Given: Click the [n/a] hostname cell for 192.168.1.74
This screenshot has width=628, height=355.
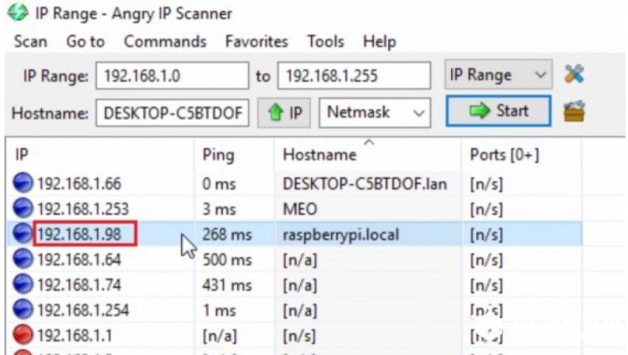Looking at the screenshot, I should [x=300, y=286].
